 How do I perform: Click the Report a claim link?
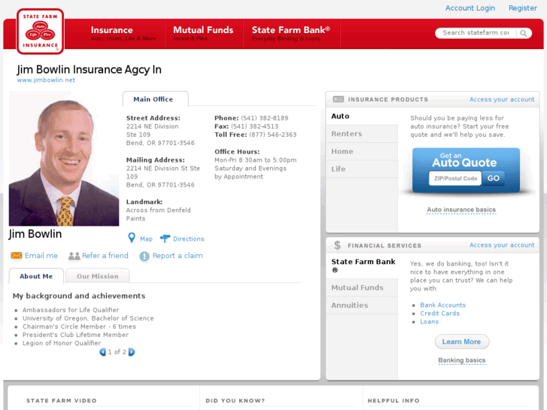(x=178, y=256)
